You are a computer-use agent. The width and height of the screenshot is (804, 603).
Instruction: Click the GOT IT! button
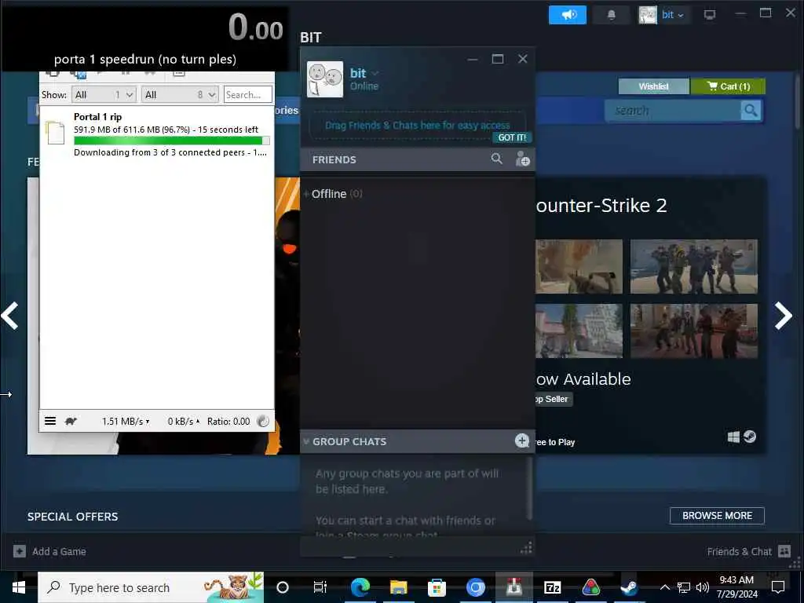click(x=512, y=137)
